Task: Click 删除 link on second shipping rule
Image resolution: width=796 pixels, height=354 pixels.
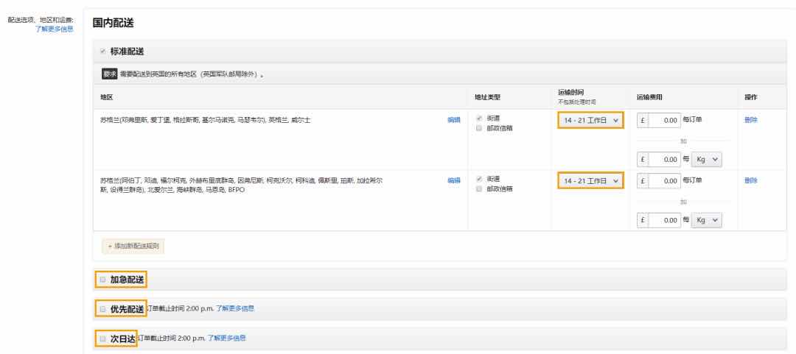Action: [751, 180]
